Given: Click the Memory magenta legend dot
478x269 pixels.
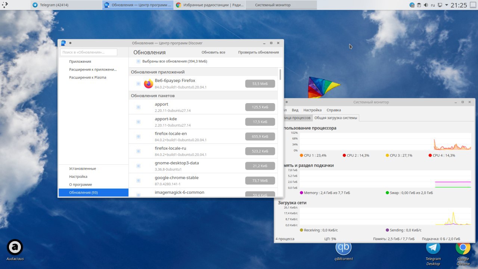Looking at the screenshot, I should click(x=301, y=193).
